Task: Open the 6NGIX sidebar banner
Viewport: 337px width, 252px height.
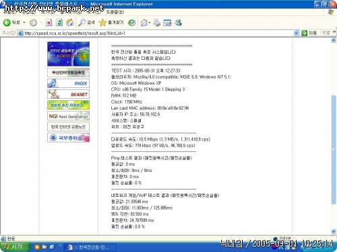Action: [68, 83]
